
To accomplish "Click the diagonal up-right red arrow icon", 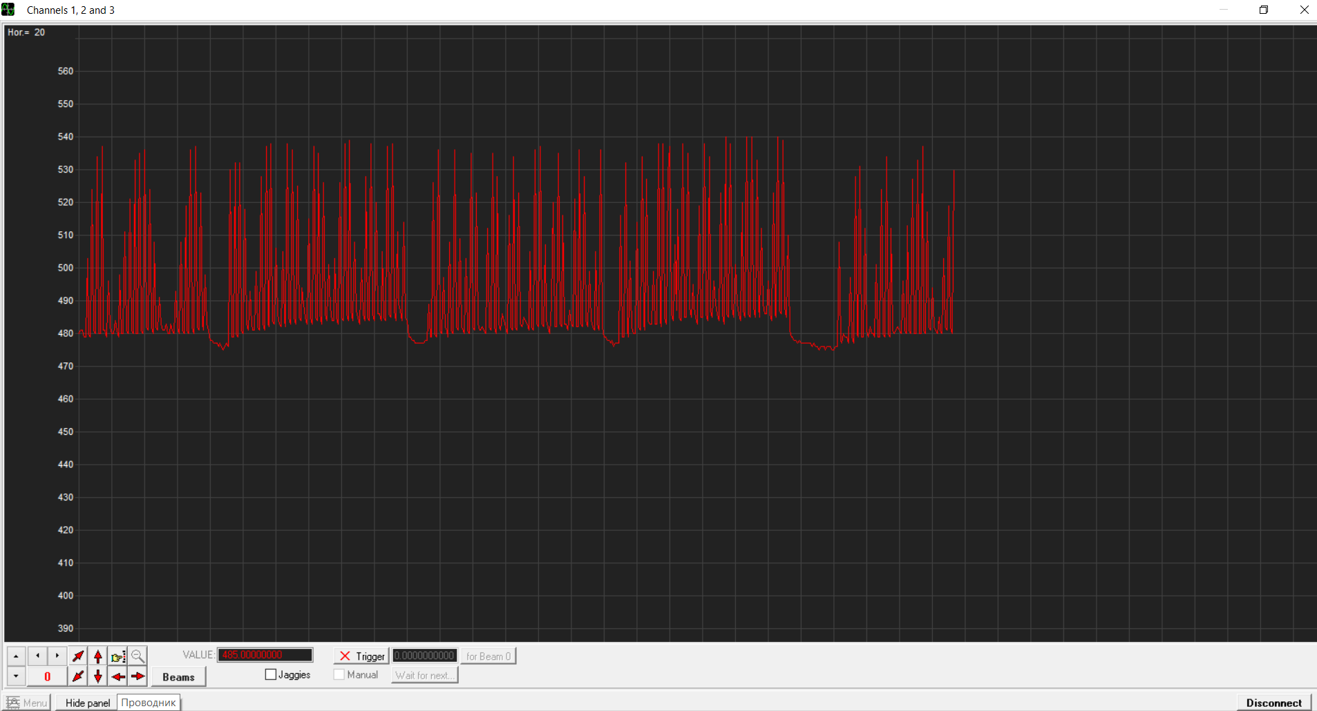I will click(x=78, y=656).
